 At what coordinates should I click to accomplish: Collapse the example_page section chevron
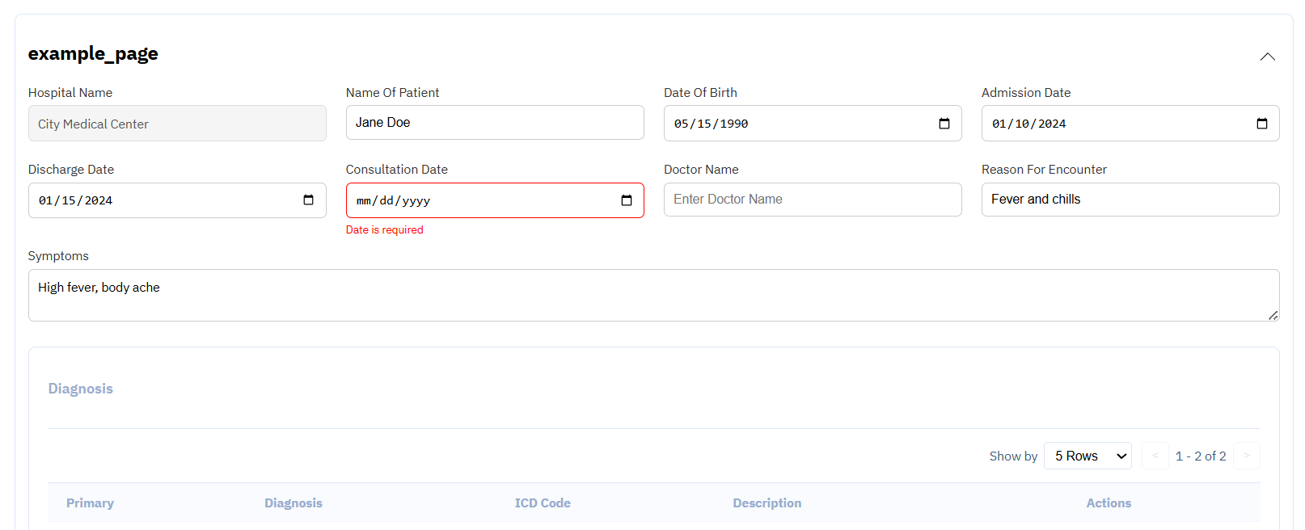[x=1267, y=57]
